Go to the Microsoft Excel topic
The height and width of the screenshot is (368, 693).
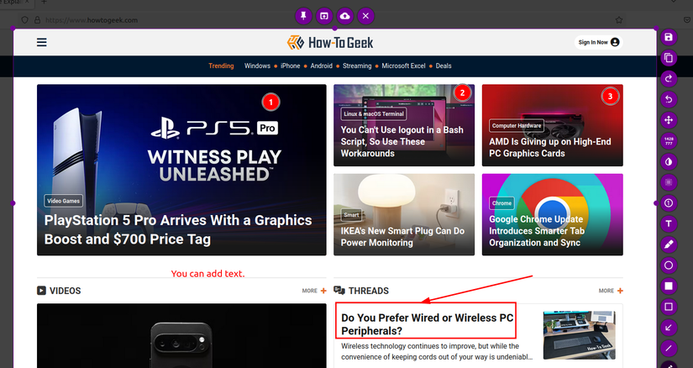click(x=403, y=66)
